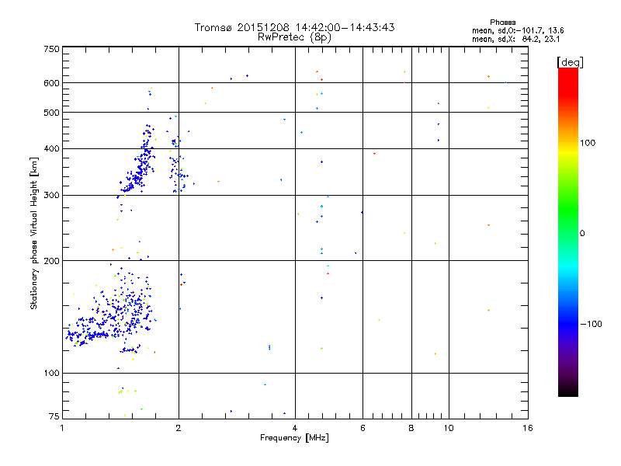The width and height of the screenshot is (621, 466).
Task: Select the 'mean, sd,X: 84.2, 23.1' statistic
Action: pos(515,39)
